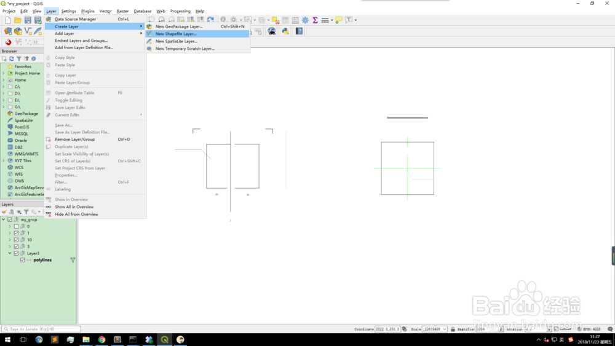Screen dimensions: 615x346
Task: Open a project via folder icon
Action: tap(18, 20)
